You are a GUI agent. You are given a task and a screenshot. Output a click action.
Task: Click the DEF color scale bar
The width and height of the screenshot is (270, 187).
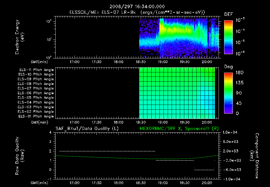(228, 37)
